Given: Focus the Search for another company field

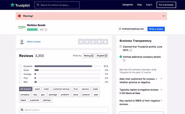Looking at the screenshot, I should pos(57,5).
